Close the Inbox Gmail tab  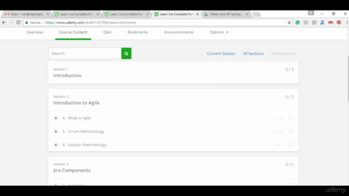(48, 14)
